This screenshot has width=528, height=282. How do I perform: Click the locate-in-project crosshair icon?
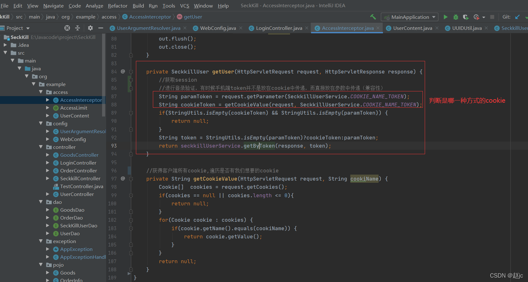(x=67, y=28)
